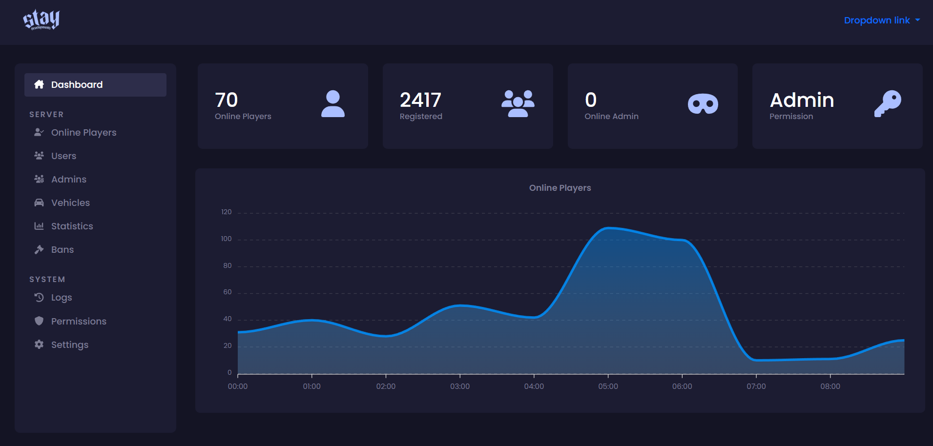Image resolution: width=933 pixels, height=446 pixels.
Task: Click the car icon next to Vehicles
Action: pos(39,203)
